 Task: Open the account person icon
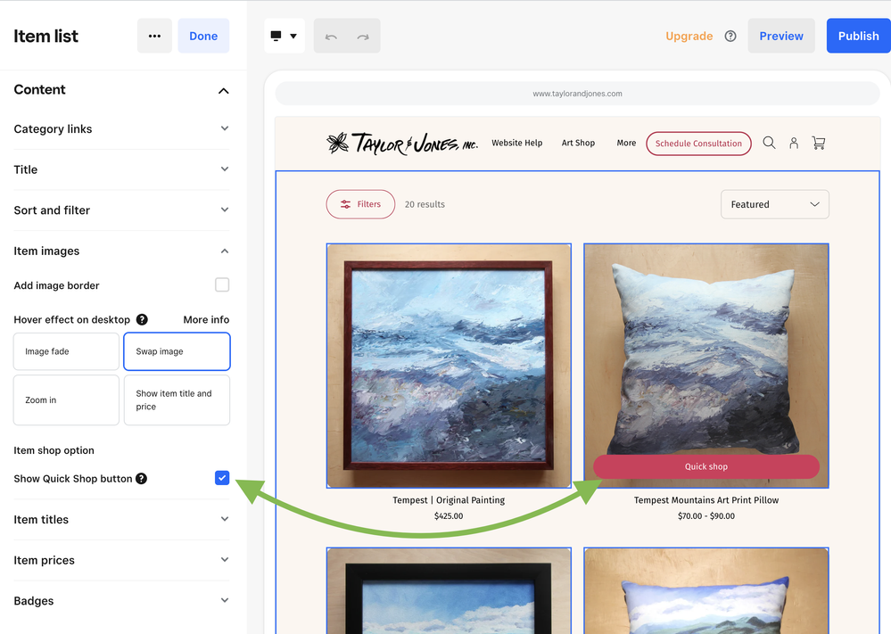(794, 143)
